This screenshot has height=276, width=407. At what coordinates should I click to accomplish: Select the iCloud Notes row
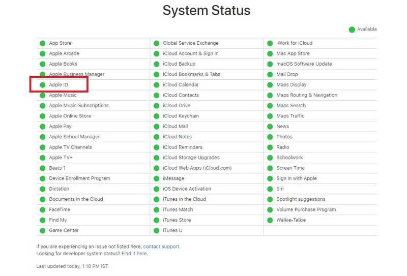tap(207, 137)
